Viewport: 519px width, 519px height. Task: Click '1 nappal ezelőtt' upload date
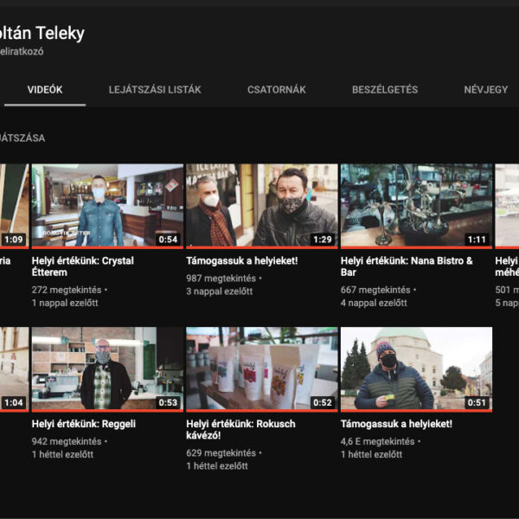pyautogui.click(x=65, y=303)
